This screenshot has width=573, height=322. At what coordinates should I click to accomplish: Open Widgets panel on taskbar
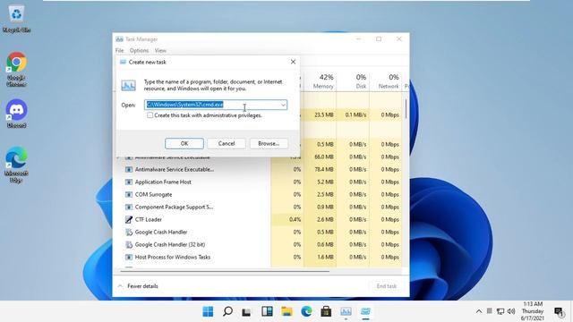click(x=267, y=311)
